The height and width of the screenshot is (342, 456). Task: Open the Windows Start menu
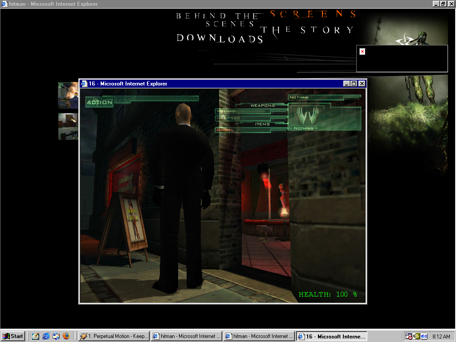pyautogui.click(x=13, y=336)
